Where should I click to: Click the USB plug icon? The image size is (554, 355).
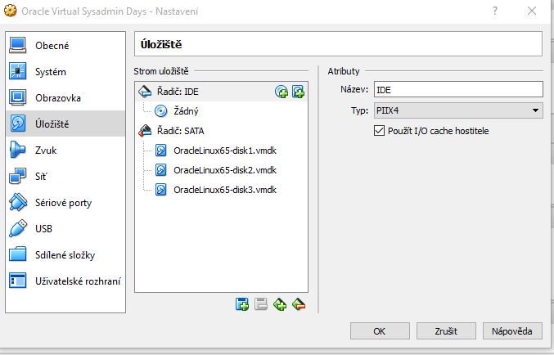(x=18, y=228)
